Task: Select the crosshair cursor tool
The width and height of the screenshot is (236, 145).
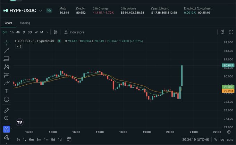Action: 7,43
